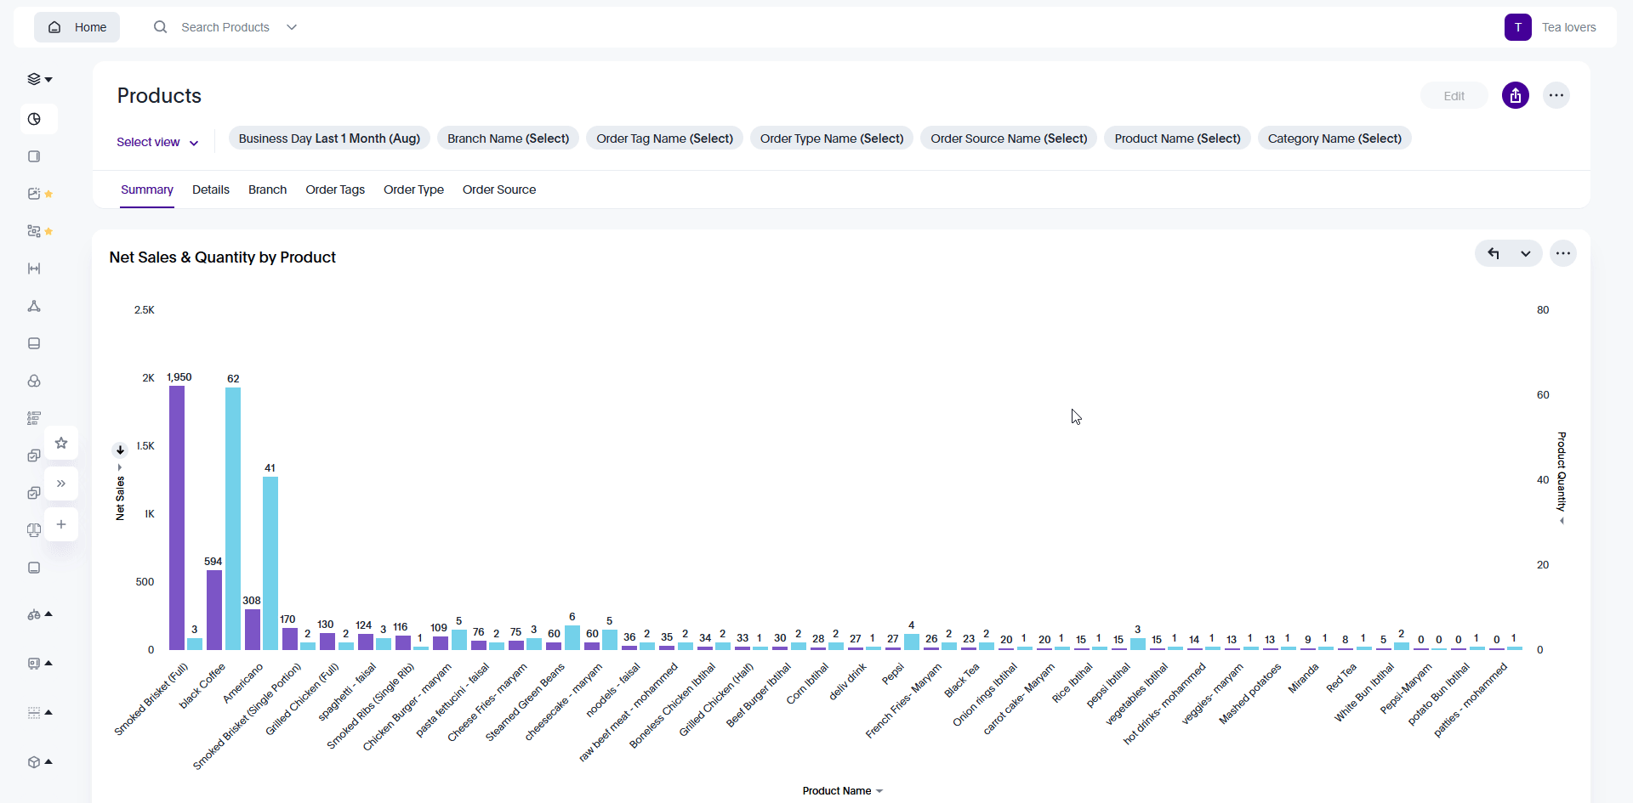The image size is (1633, 803).
Task: Click the pie chart reports sidebar icon
Action: click(35, 119)
